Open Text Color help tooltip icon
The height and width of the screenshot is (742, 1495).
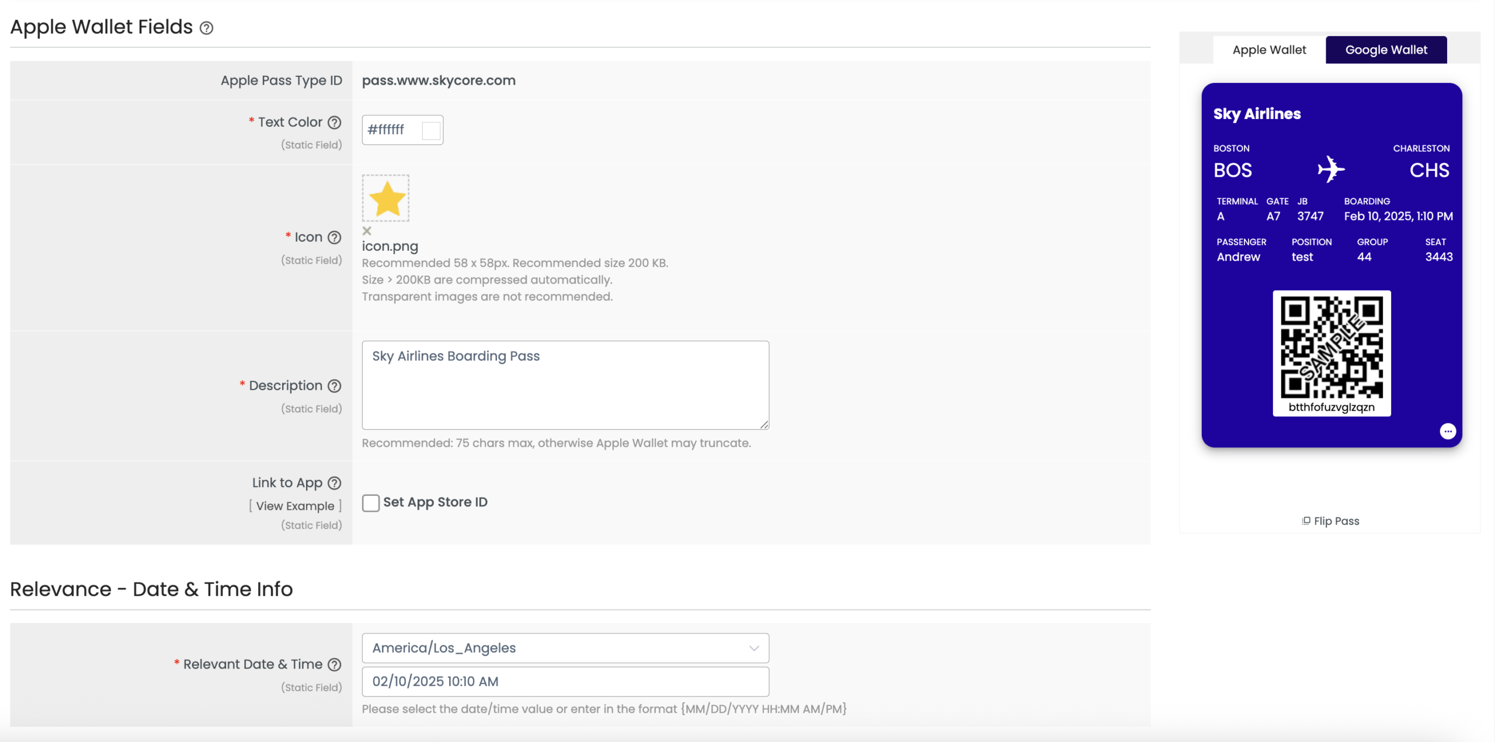pyautogui.click(x=334, y=123)
